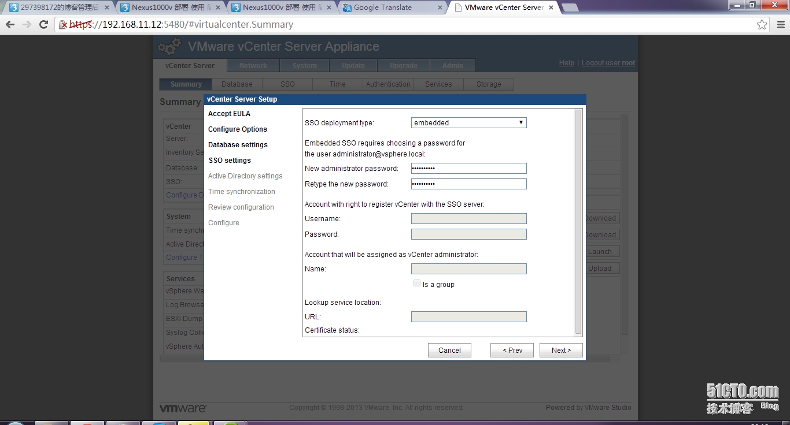This screenshot has width=790, height=425.
Task: Open a new browser tab
Action: coord(570,8)
